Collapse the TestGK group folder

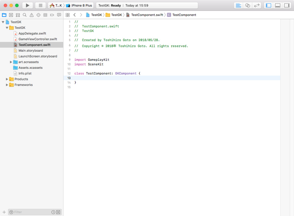pos(7,28)
